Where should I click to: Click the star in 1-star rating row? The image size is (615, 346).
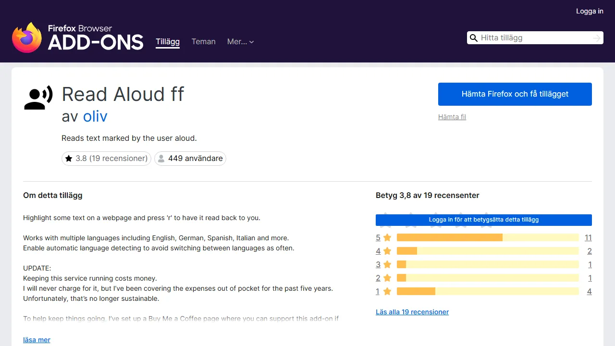tap(387, 291)
